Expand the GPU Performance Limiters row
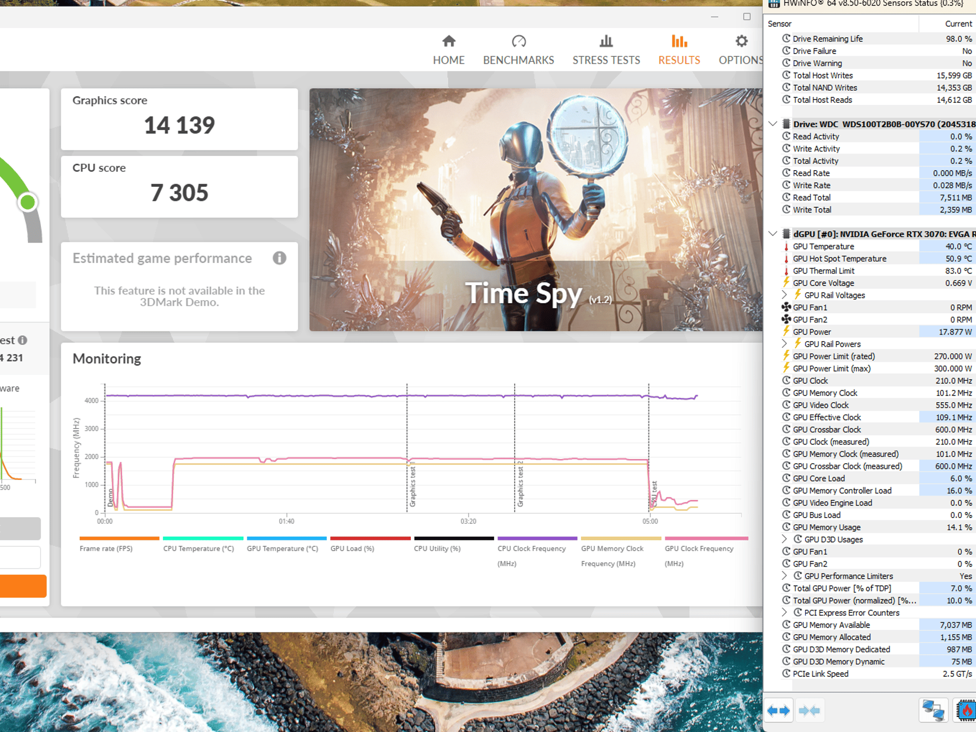 (784, 576)
